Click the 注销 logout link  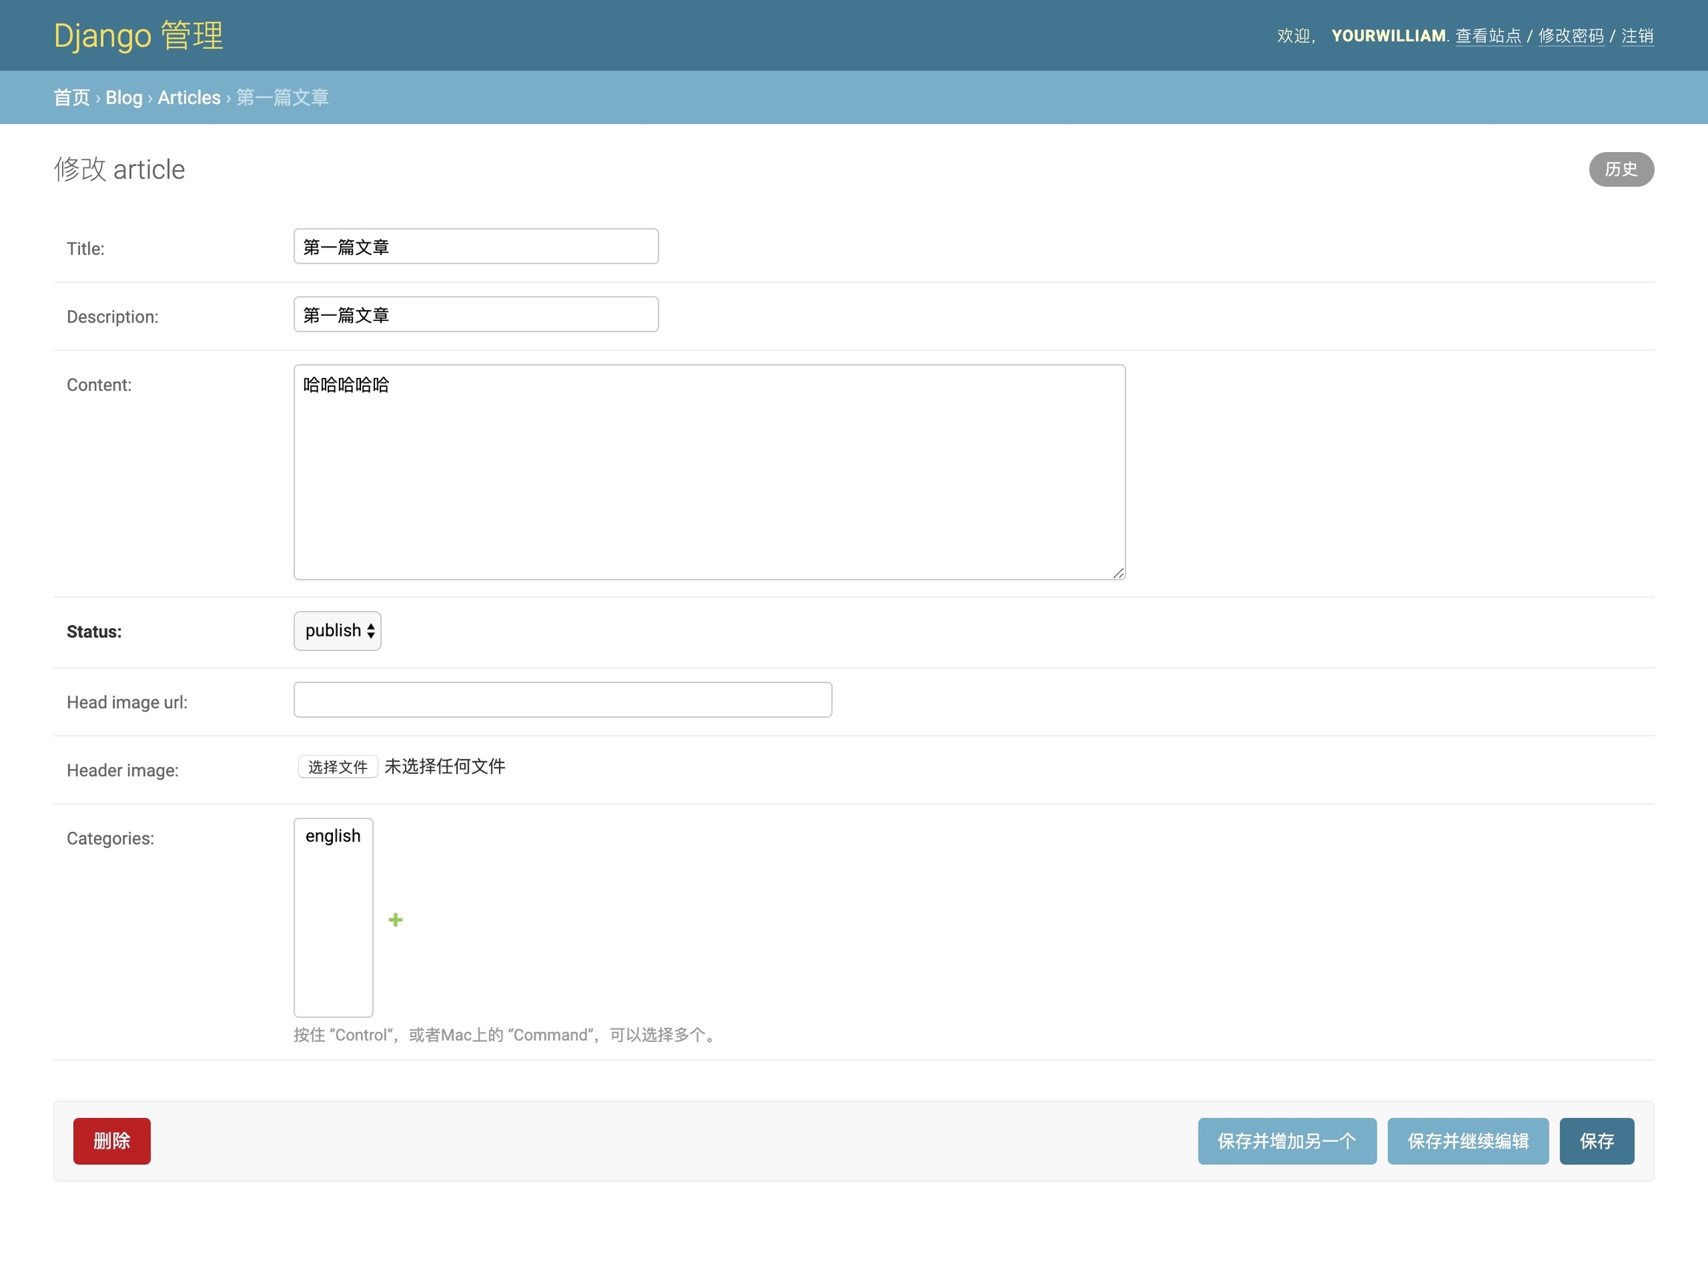point(1637,36)
